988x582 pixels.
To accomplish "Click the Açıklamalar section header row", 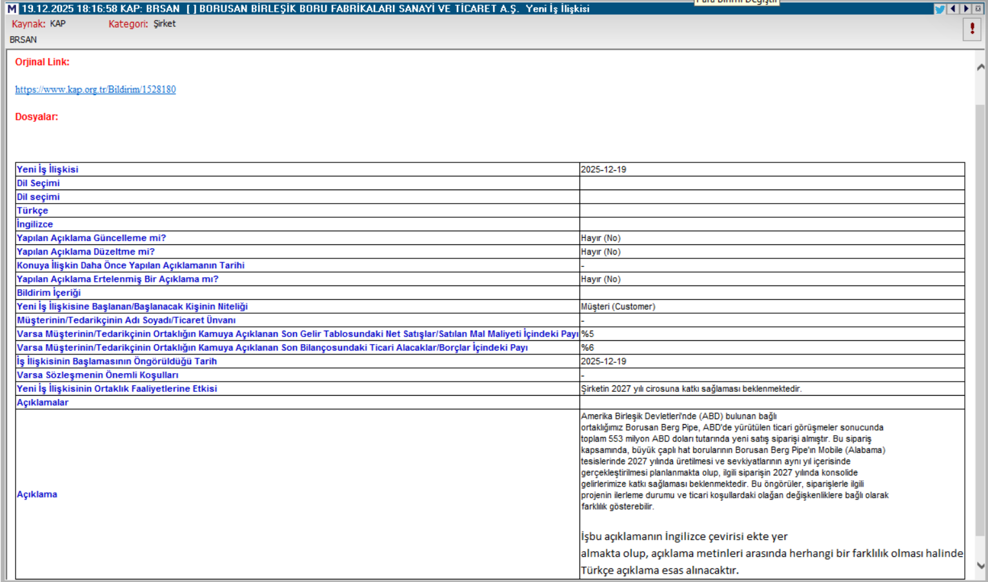I will point(43,402).
